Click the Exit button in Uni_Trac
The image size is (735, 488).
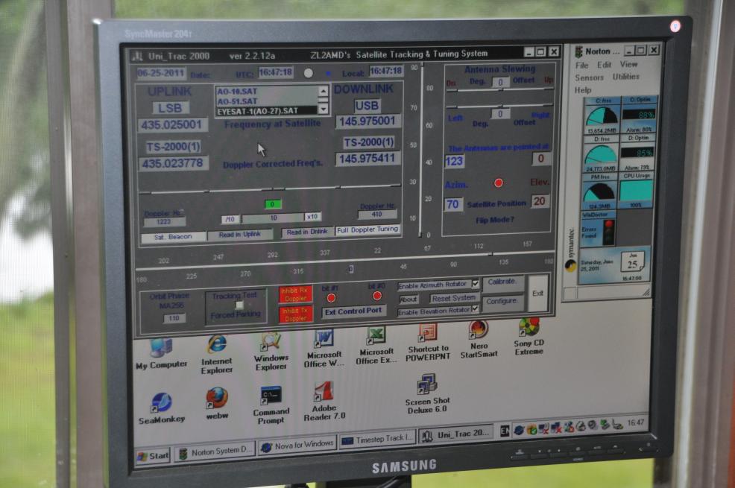(x=537, y=294)
